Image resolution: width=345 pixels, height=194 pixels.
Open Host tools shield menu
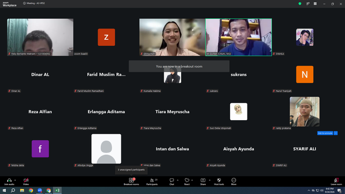219,182
